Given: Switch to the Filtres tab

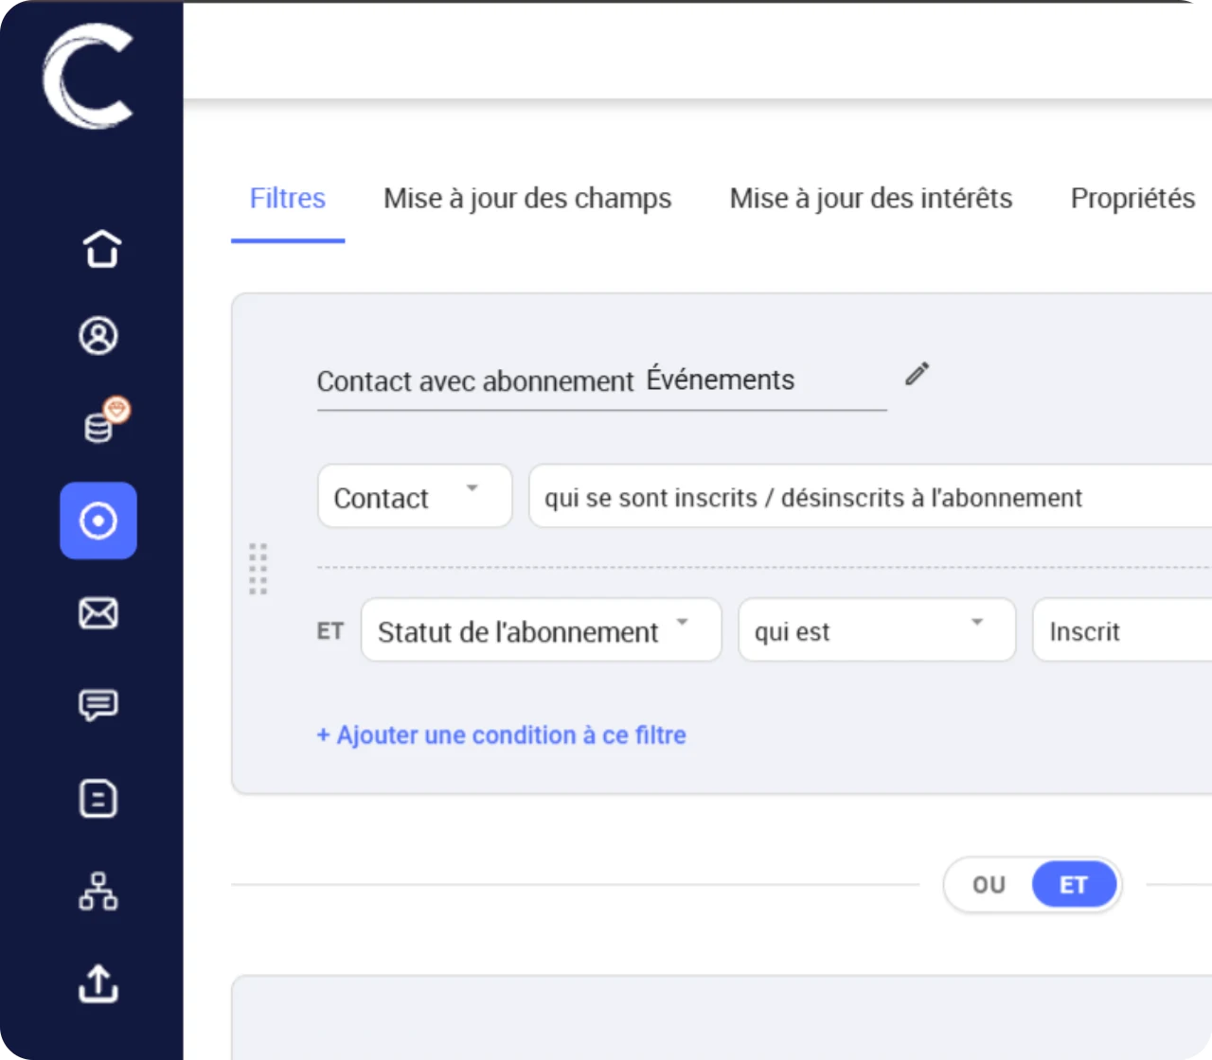Looking at the screenshot, I should (288, 199).
